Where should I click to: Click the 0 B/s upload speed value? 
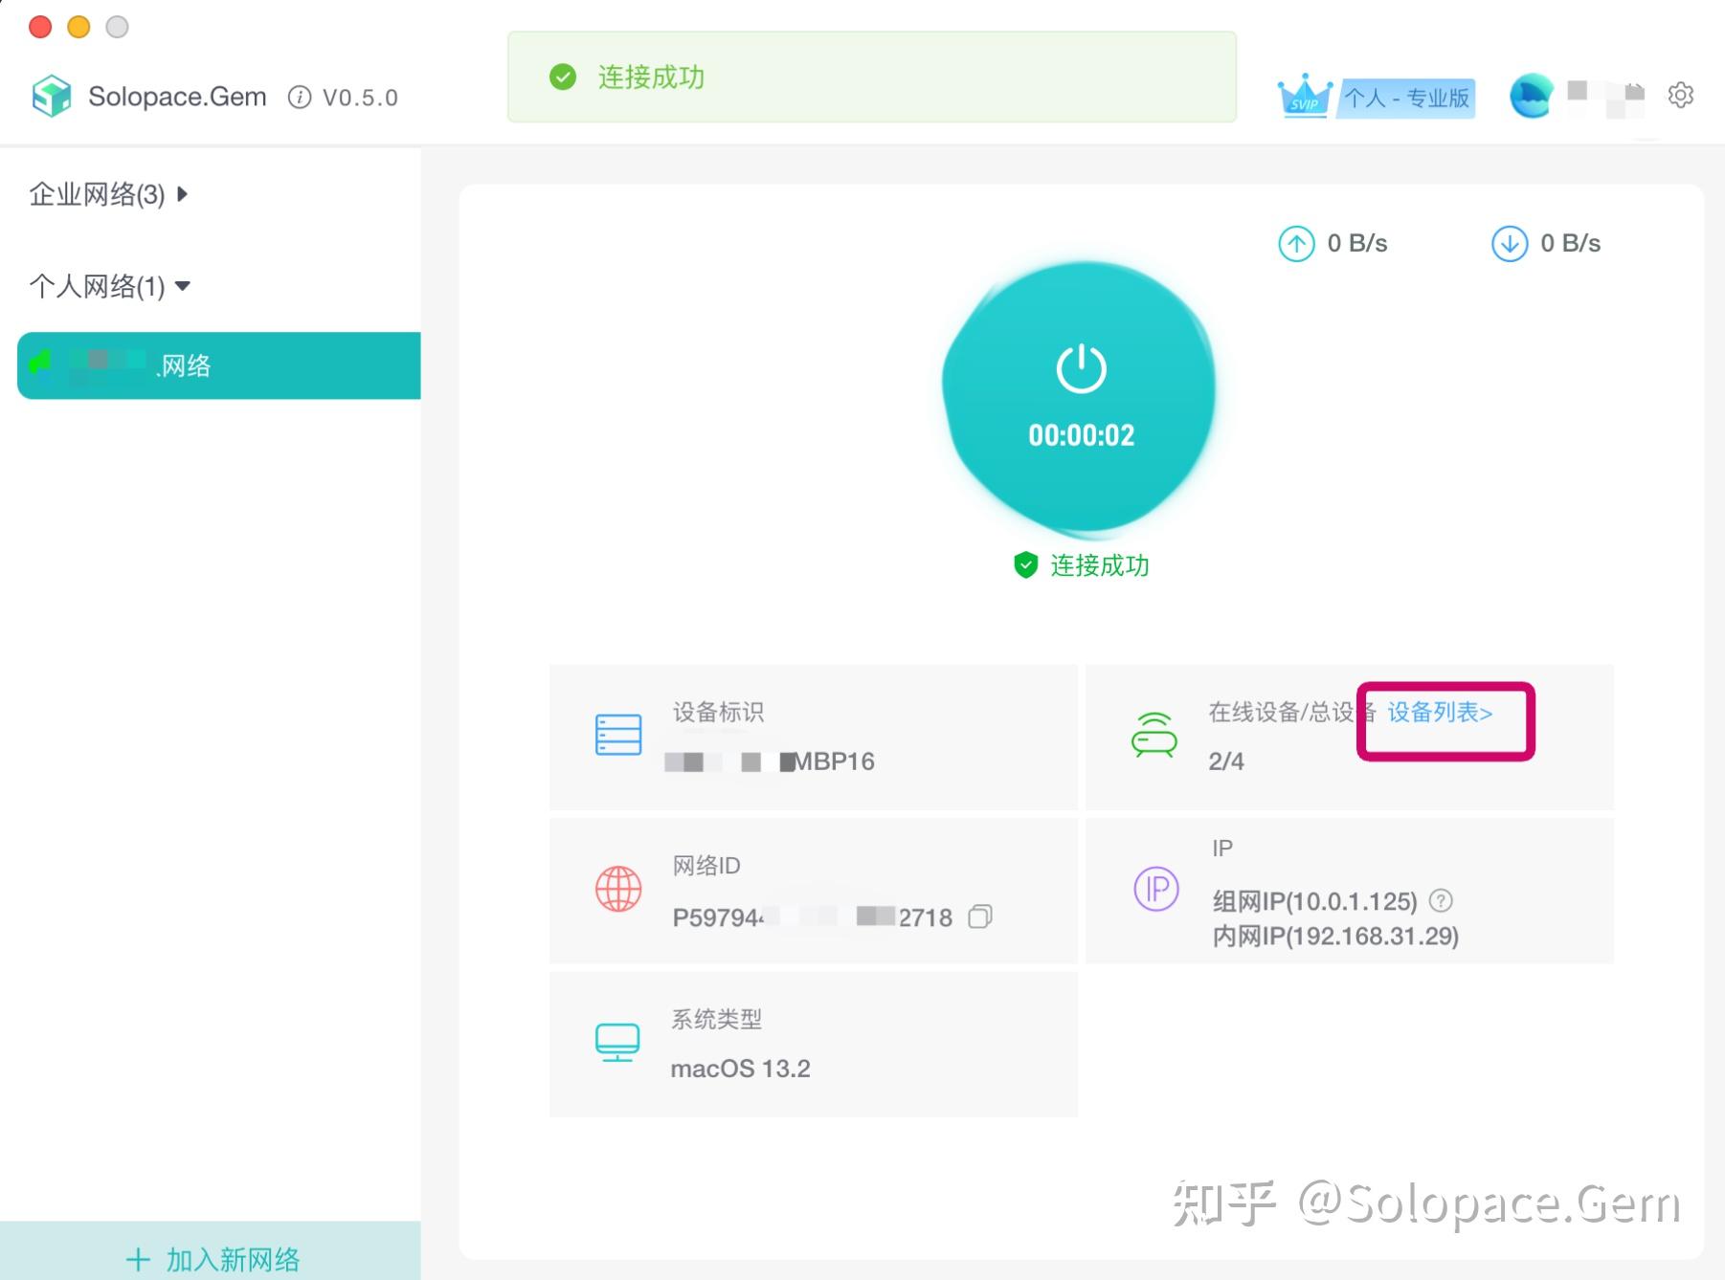(1357, 243)
